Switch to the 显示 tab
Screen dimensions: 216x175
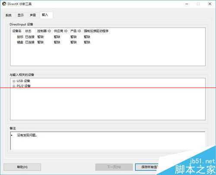21,15
